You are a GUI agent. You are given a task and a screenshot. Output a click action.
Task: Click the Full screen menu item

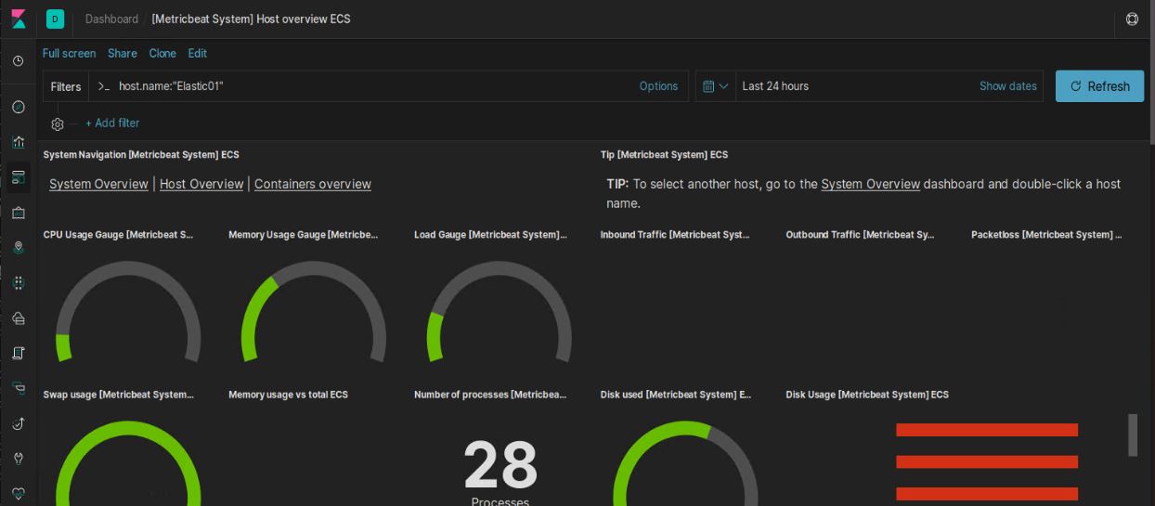tap(69, 54)
